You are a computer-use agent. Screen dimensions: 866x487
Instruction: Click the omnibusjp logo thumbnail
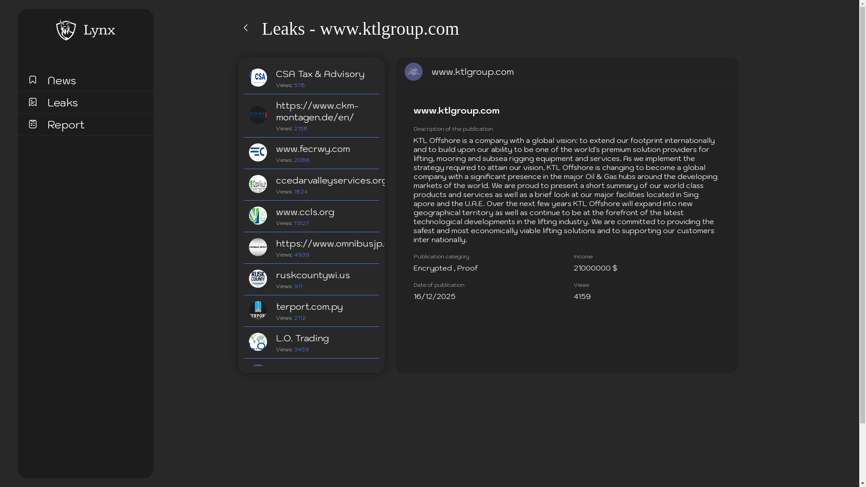258,247
